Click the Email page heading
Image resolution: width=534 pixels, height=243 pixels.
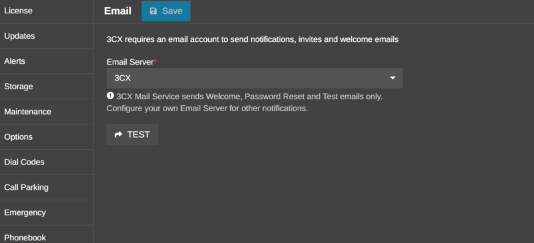pos(118,11)
